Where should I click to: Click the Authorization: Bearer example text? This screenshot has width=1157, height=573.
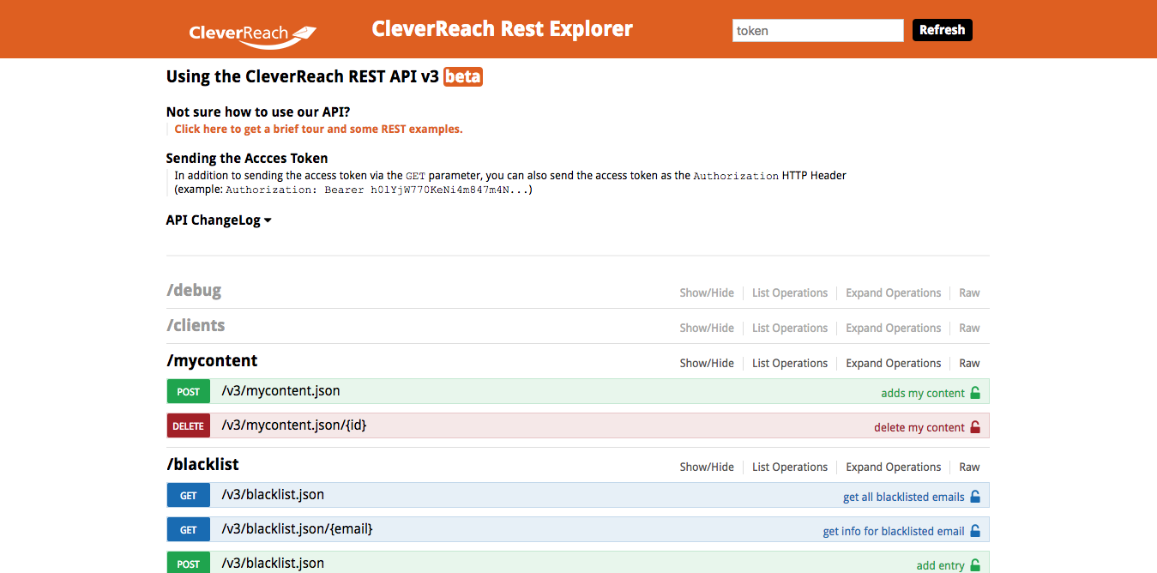pos(379,190)
